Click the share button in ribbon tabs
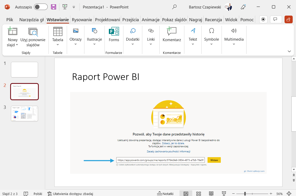 288,19
